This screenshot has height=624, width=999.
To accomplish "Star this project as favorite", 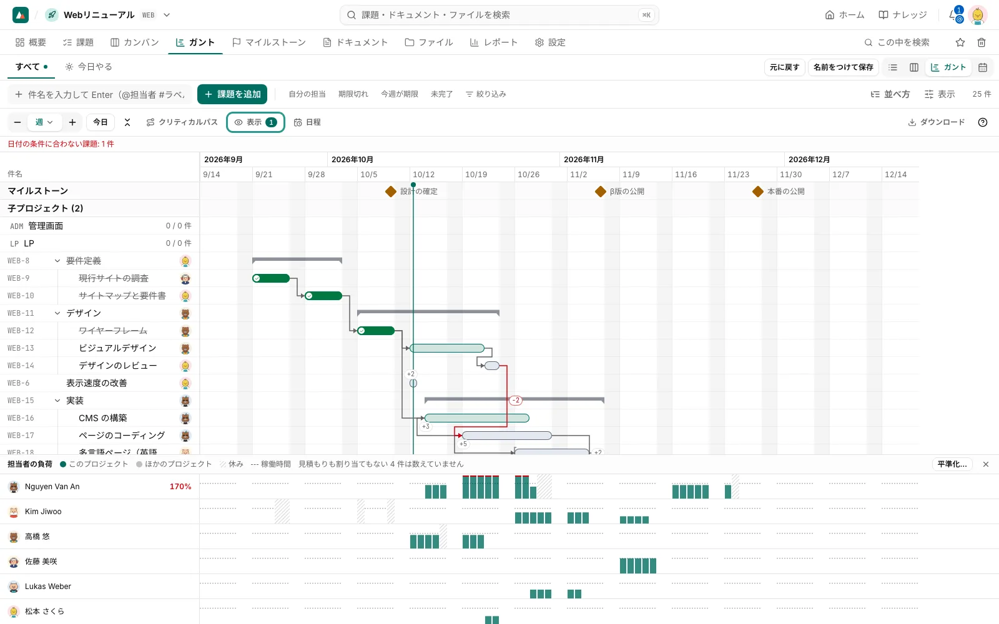I will click(x=960, y=42).
